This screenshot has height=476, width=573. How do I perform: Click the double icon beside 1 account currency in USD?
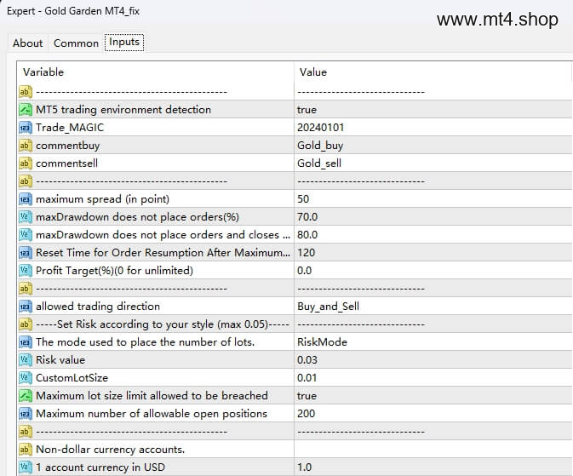26,467
